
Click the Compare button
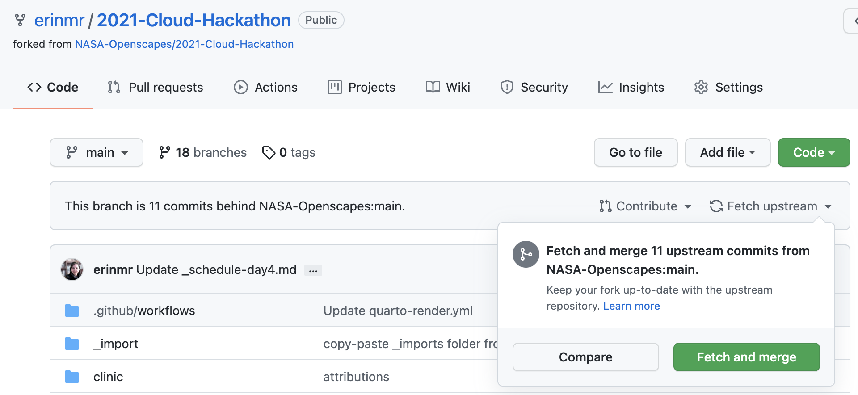pyautogui.click(x=585, y=357)
